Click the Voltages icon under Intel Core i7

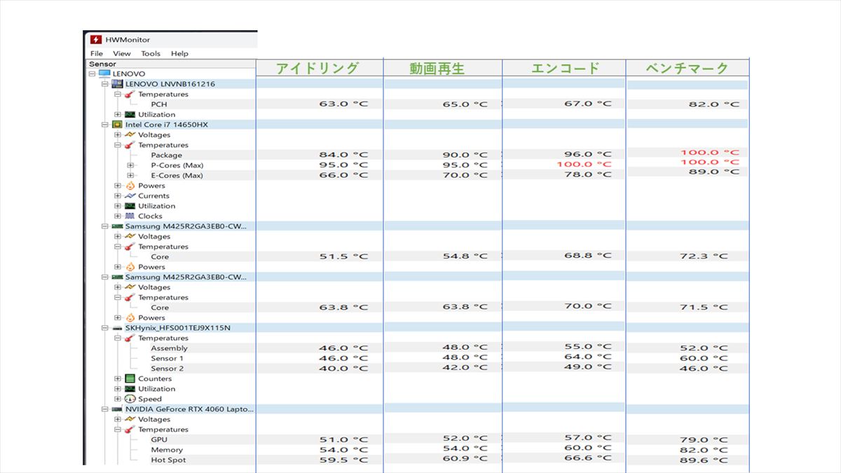[x=130, y=135]
